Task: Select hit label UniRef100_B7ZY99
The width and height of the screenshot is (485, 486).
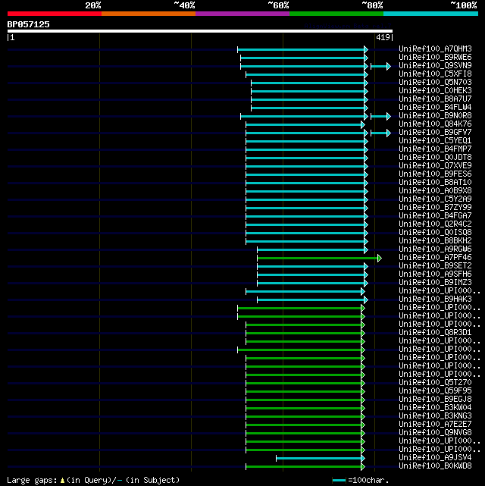Action: point(435,208)
